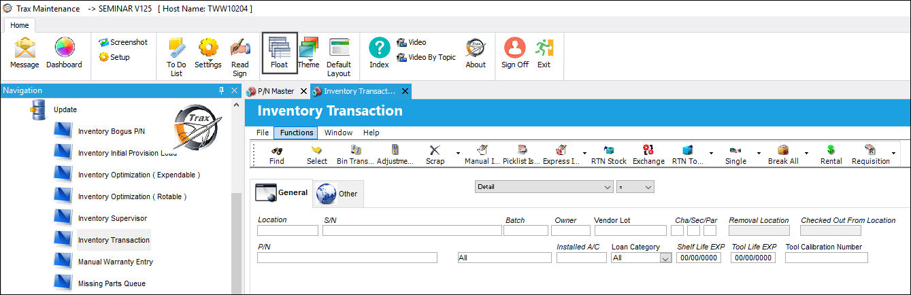This screenshot has width=911, height=295.
Task: Open the Requisition dropdown arrow
Action: [x=893, y=154]
